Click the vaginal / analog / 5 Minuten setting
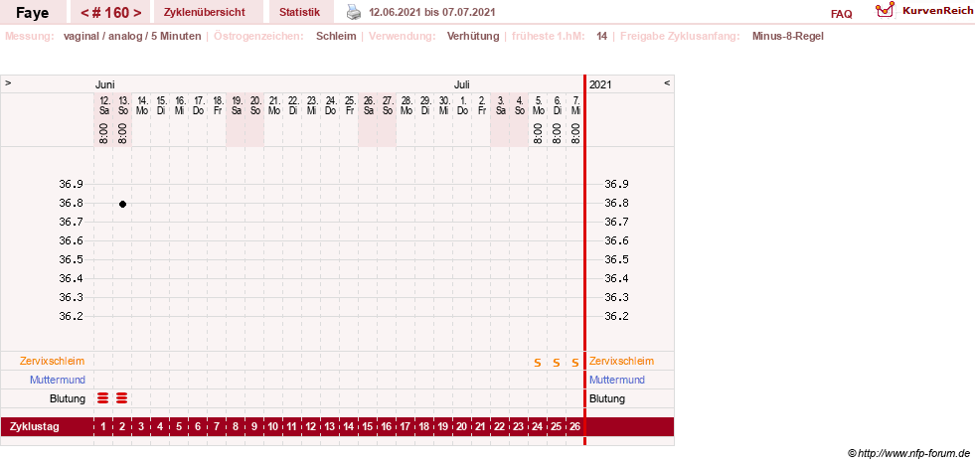 point(132,36)
